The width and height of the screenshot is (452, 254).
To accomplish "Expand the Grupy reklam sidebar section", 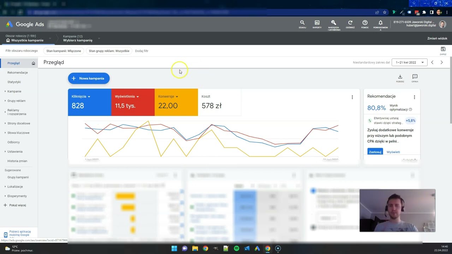I will coord(5,101).
